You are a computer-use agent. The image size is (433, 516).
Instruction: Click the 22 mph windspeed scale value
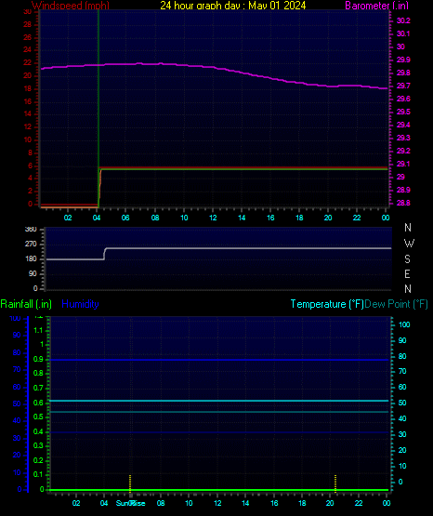(x=27, y=62)
